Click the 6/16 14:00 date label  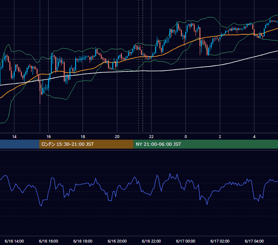click(14, 241)
